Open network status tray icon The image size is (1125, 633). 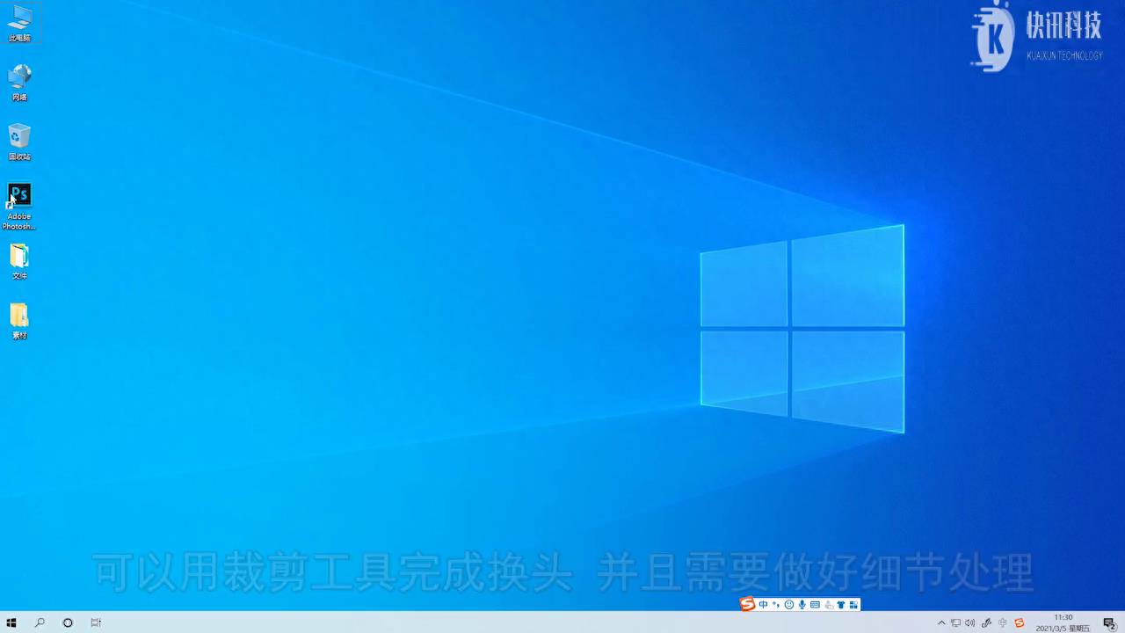point(955,622)
